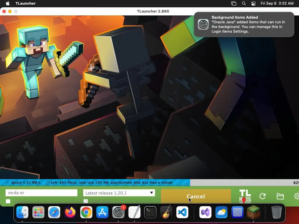
Task: Toggle the checkbox below the username field
Action: point(8,201)
